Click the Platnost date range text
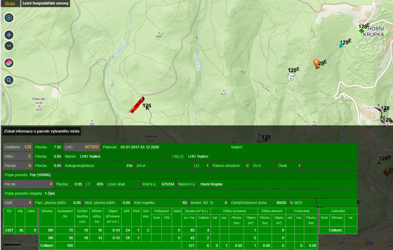The width and height of the screenshot is (393, 250). click(x=140, y=147)
